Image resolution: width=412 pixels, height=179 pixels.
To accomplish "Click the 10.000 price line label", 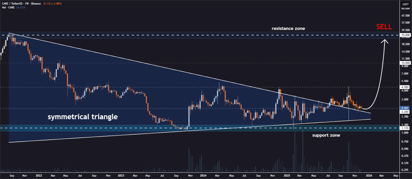I will click(406, 63).
